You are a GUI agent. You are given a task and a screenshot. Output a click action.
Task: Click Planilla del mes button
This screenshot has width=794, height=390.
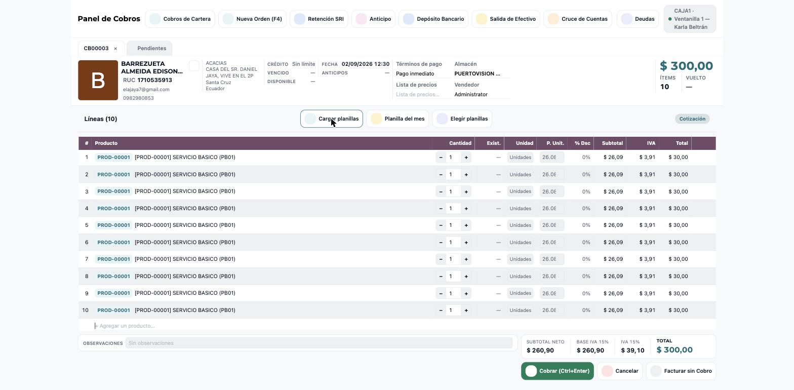point(398,119)
